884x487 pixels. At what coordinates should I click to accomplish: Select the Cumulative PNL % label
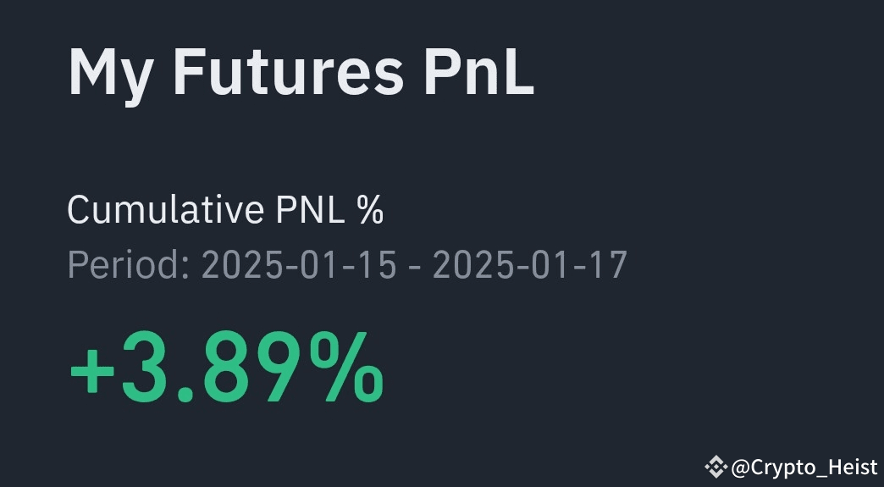[x=225, y=210]
